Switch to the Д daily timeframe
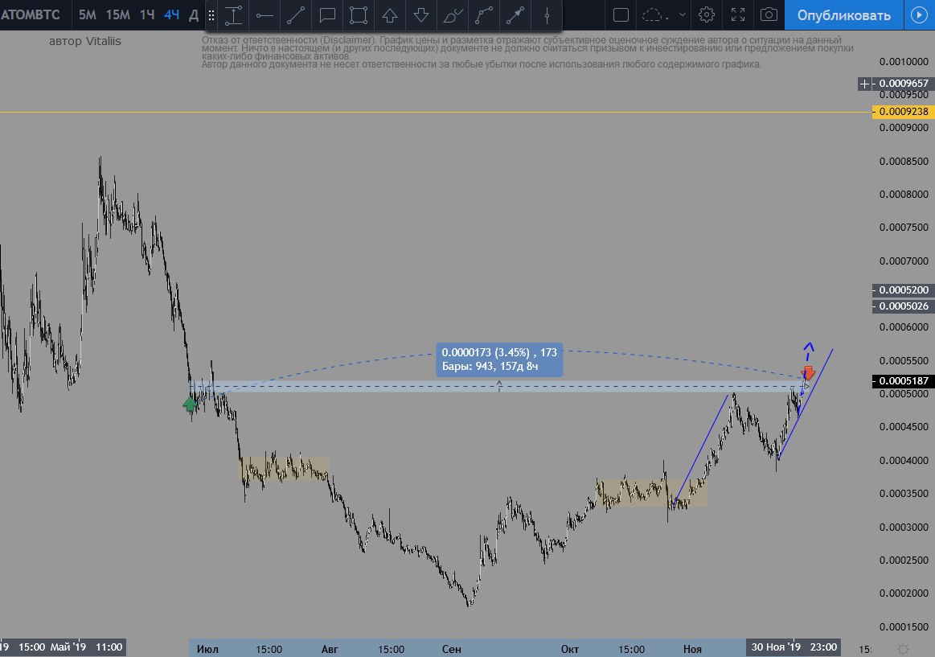Screen dimensions: 935x657 click(193, 15)
